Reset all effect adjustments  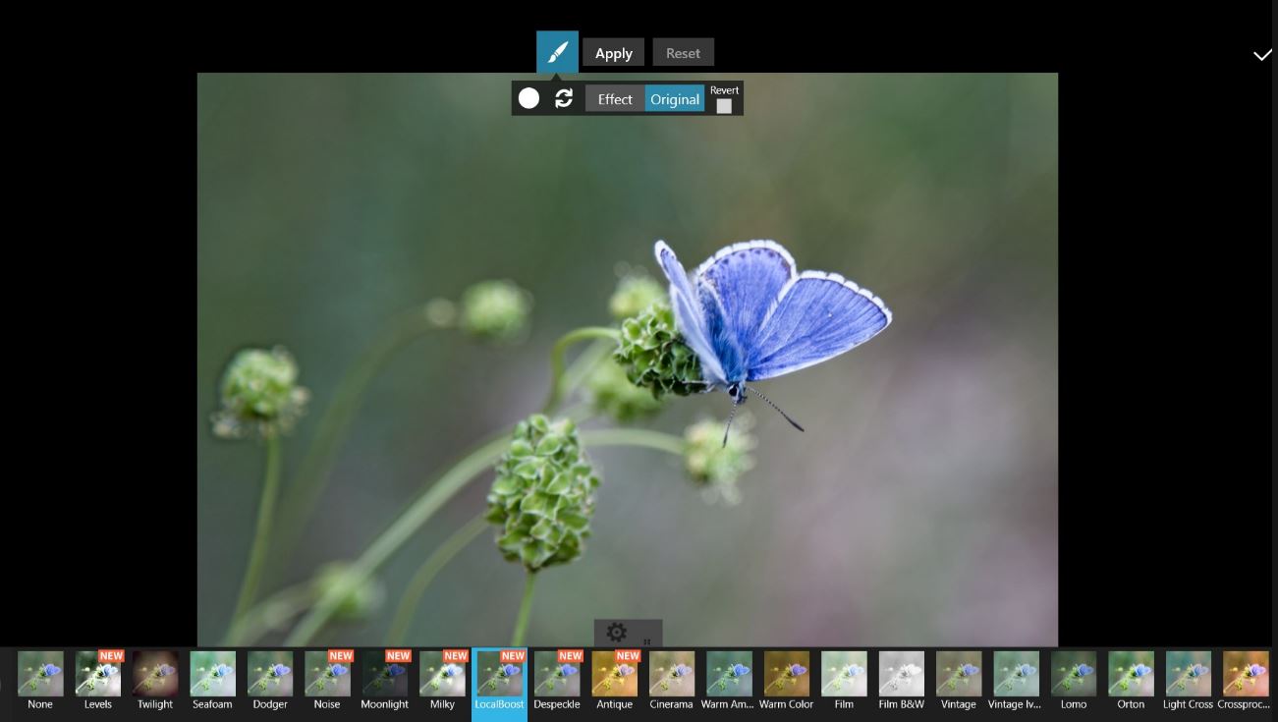(x=683, y=52)
